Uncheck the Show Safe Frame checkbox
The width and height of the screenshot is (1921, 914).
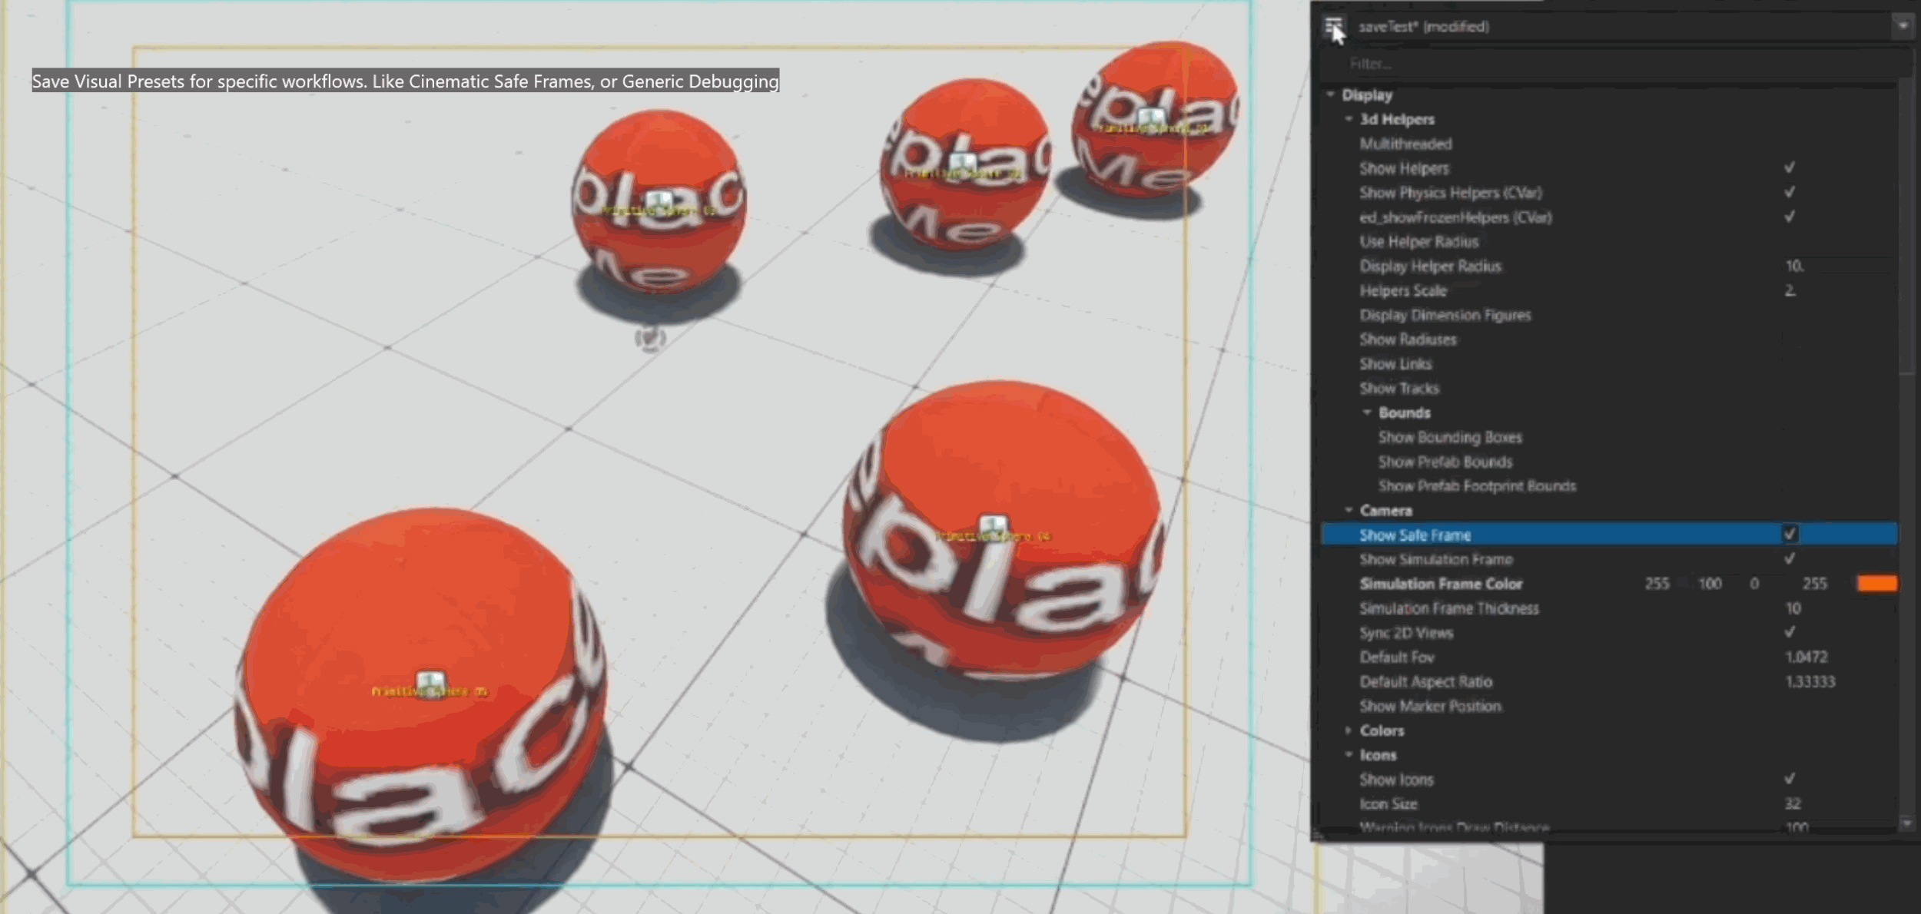pyautogui.click(x=1790, y=534)
